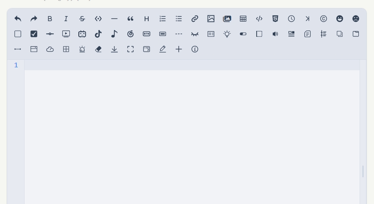The width and height of the screenshot is (374, 204).
Task: Insert a blockquote with the quotation marks icon
Action: (130, 19)
